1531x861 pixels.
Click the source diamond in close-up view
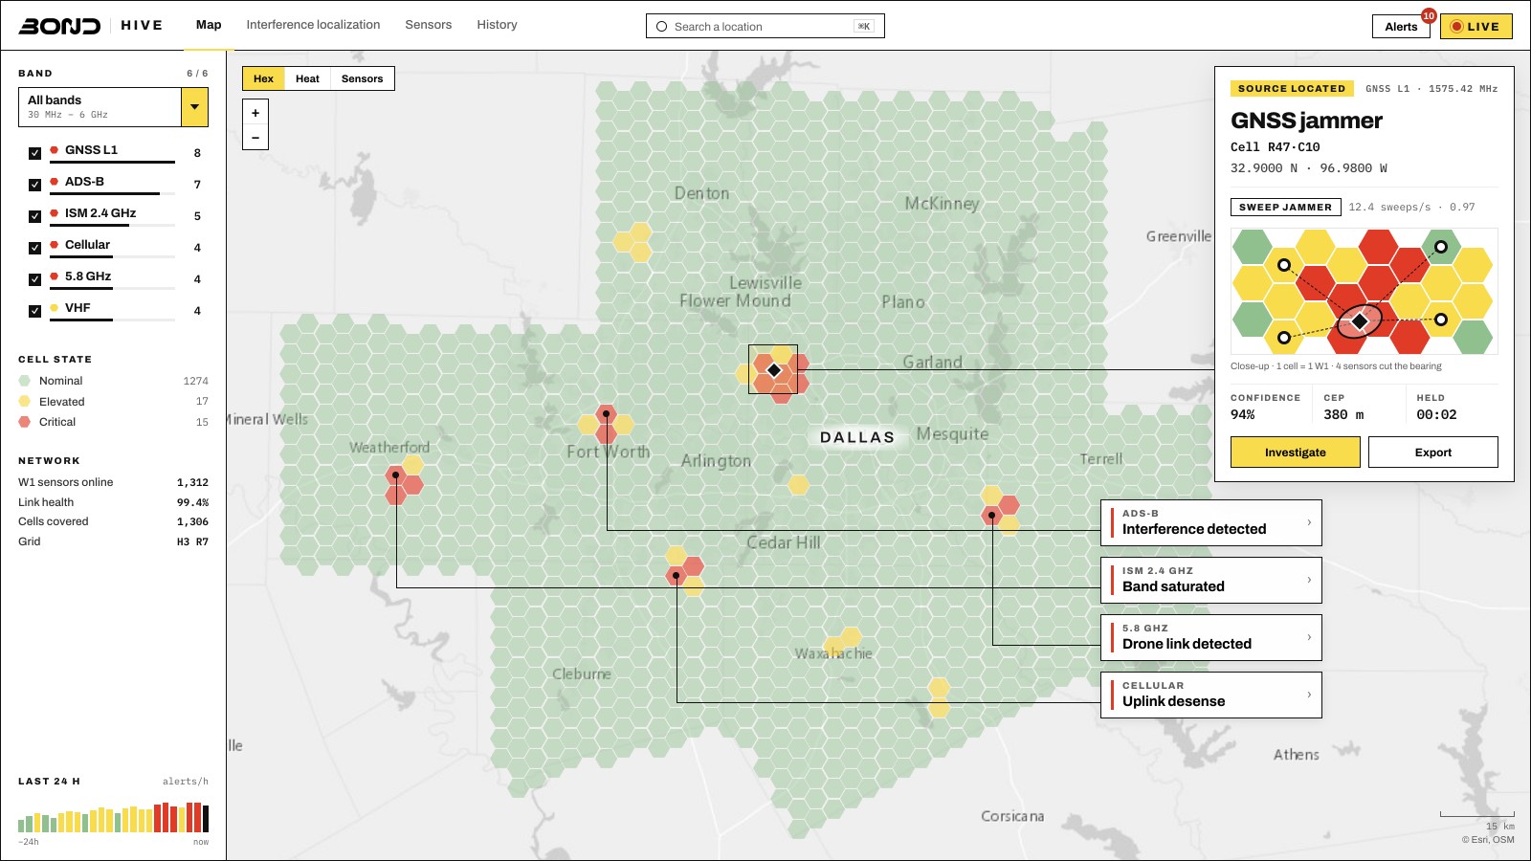tap(1359, 321)
